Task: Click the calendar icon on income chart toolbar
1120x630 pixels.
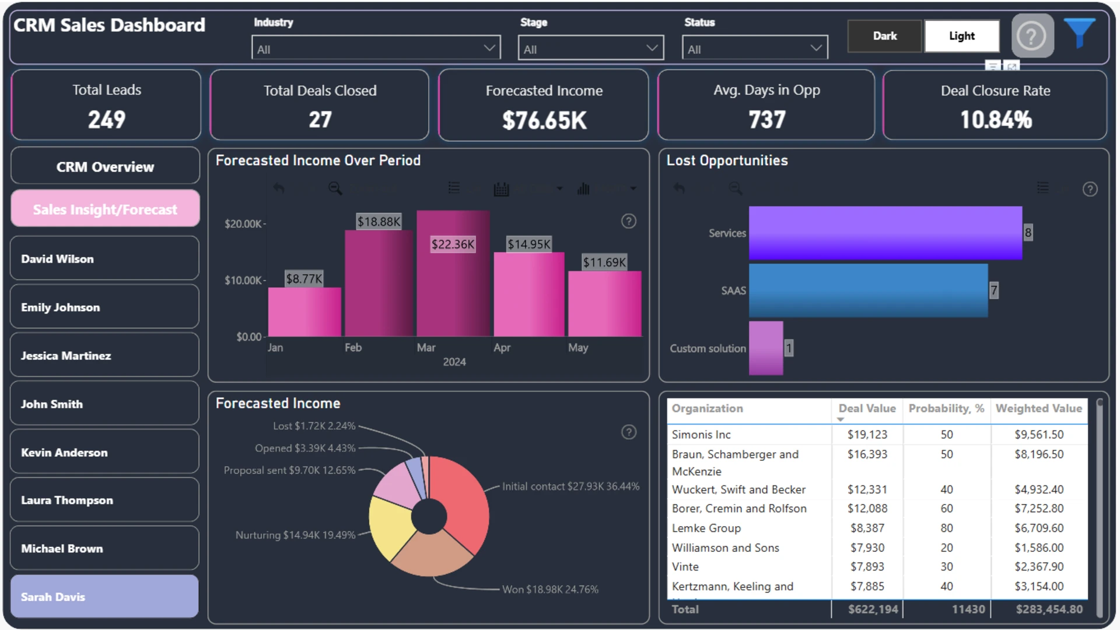Action: (x=501, y=189)
